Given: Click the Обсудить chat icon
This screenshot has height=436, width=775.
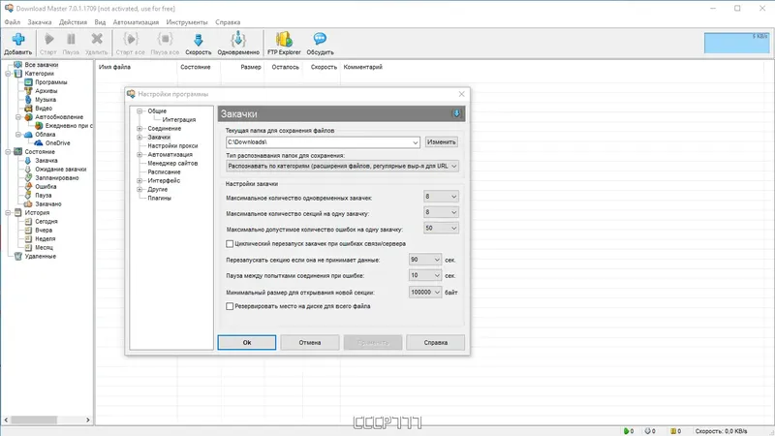Looking at the screenshot, I should click(x=320, y=39).
